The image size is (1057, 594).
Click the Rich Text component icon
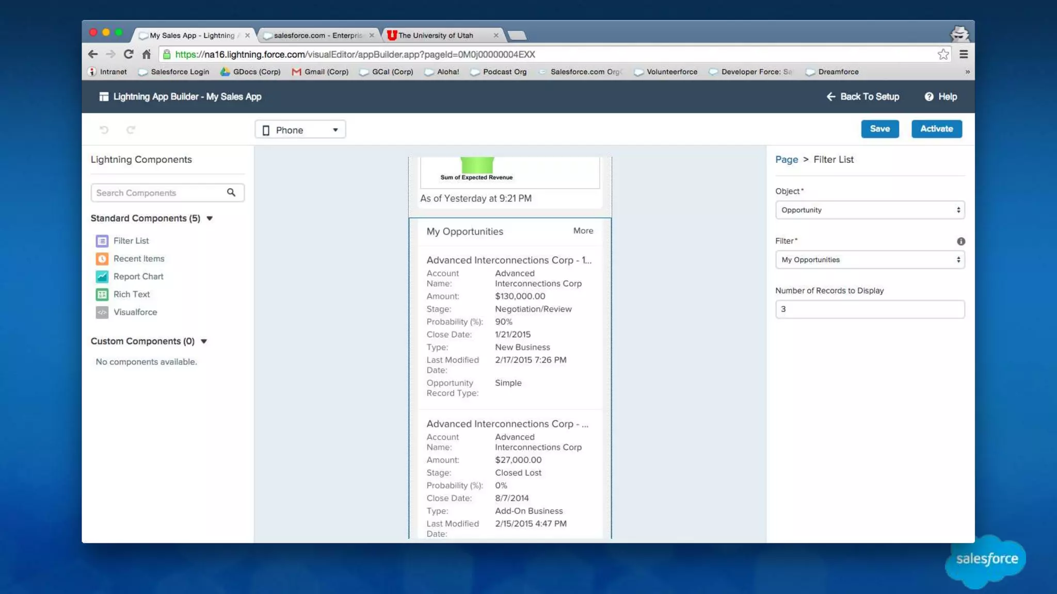click(x=102, y=294)
